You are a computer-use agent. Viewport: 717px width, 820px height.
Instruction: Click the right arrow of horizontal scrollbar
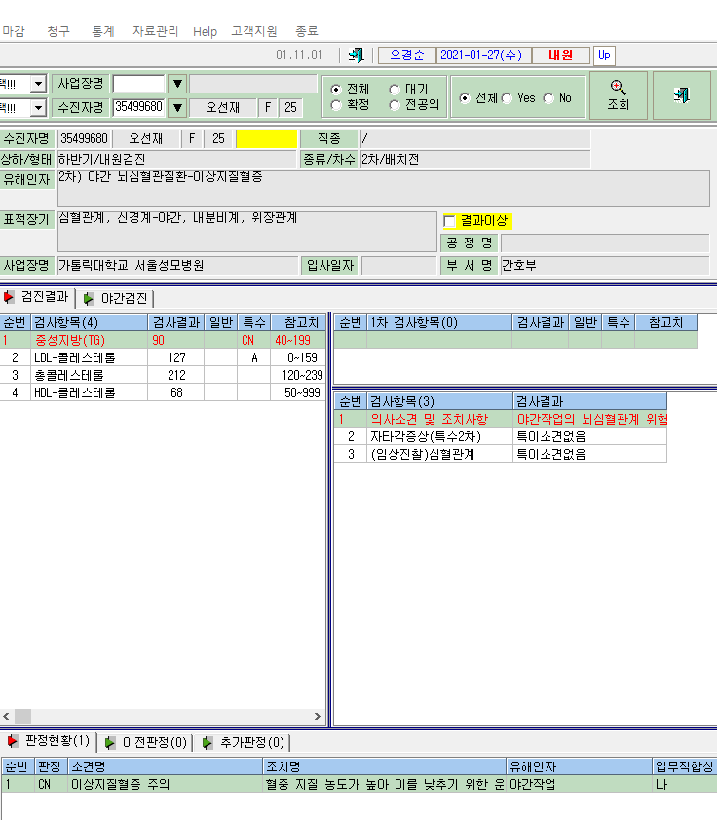[x=318, y=716]
